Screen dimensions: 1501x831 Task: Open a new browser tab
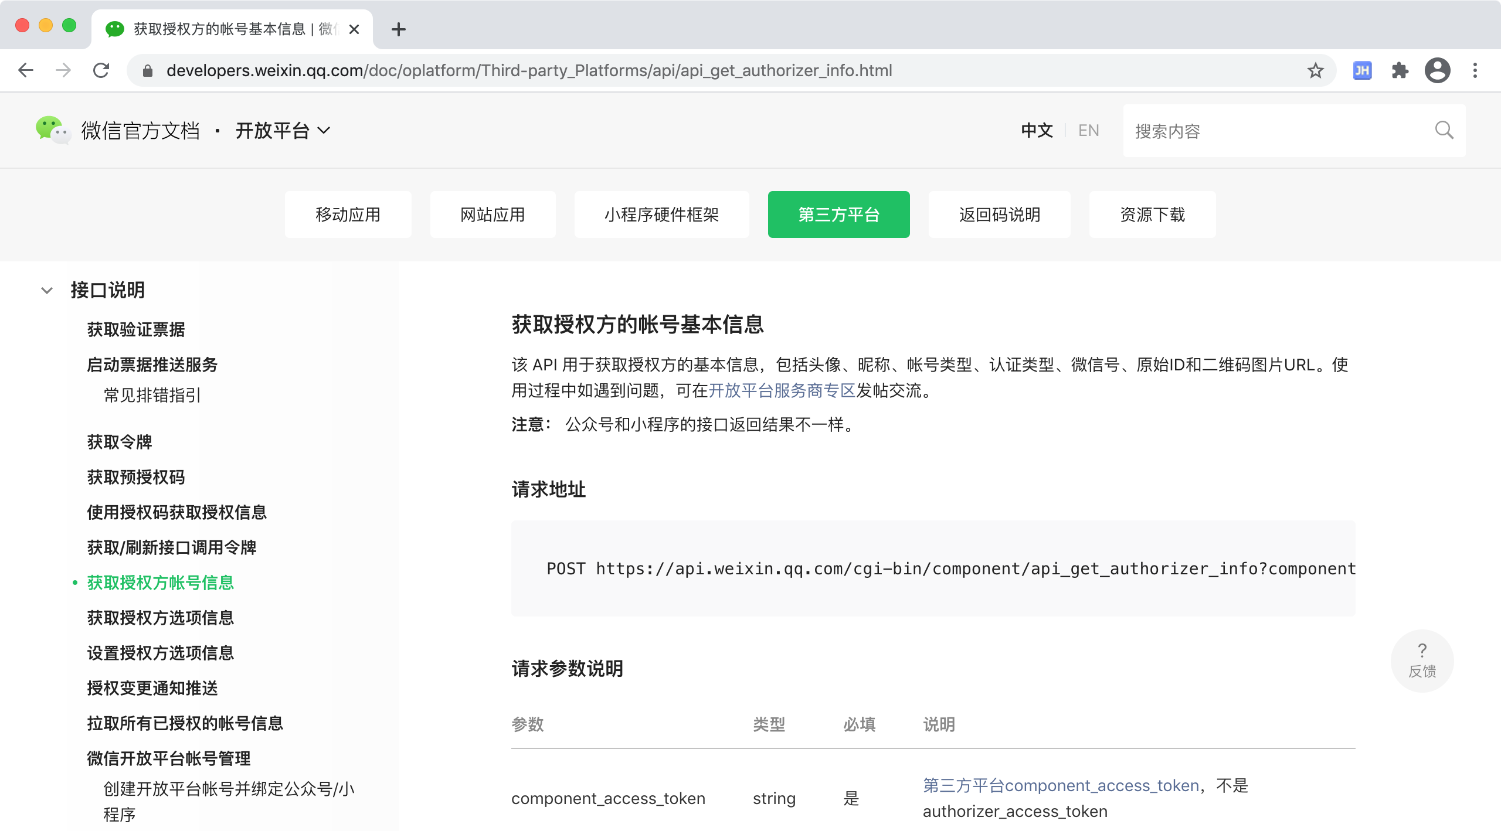(399, 29)
